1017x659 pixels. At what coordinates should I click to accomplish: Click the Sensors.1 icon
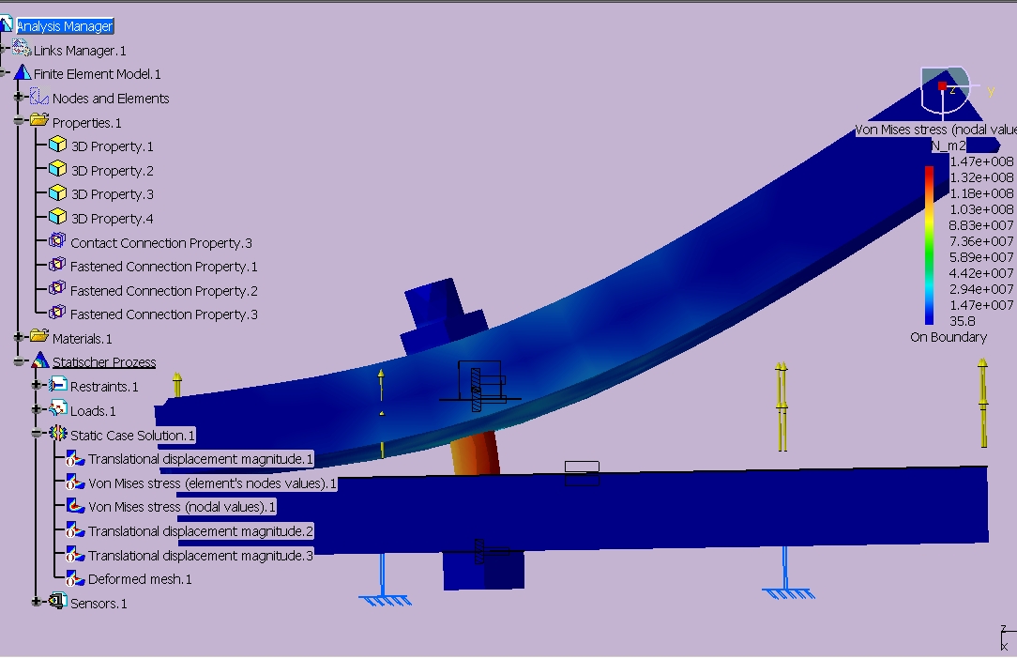58,601
